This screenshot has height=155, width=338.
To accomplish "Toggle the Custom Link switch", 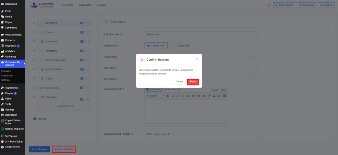I will [x=82, y=88].
